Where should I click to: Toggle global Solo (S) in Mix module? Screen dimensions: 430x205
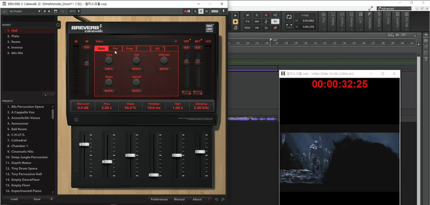point(257,15)
